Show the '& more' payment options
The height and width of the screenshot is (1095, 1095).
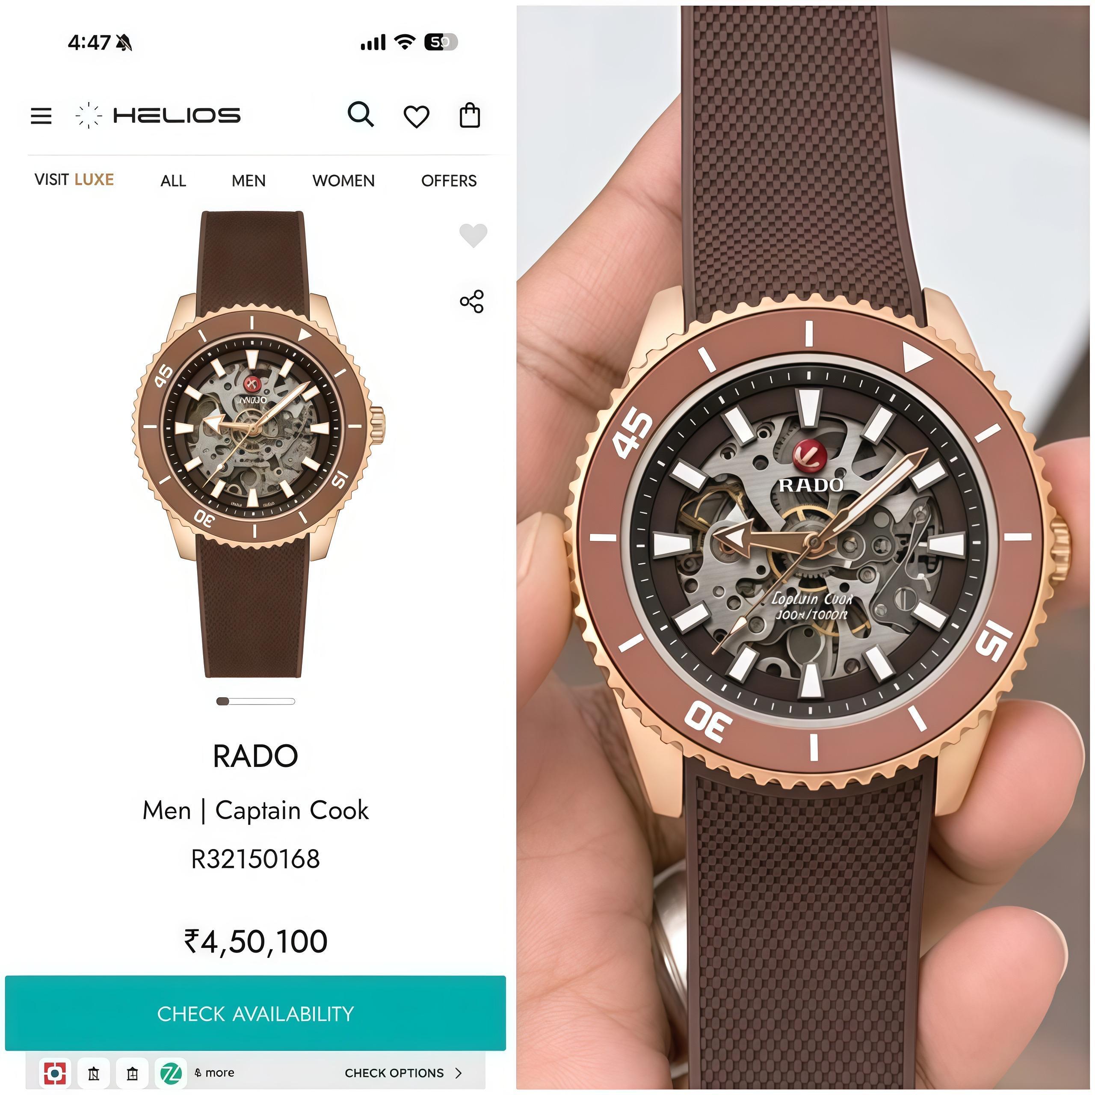[214, 1072]
